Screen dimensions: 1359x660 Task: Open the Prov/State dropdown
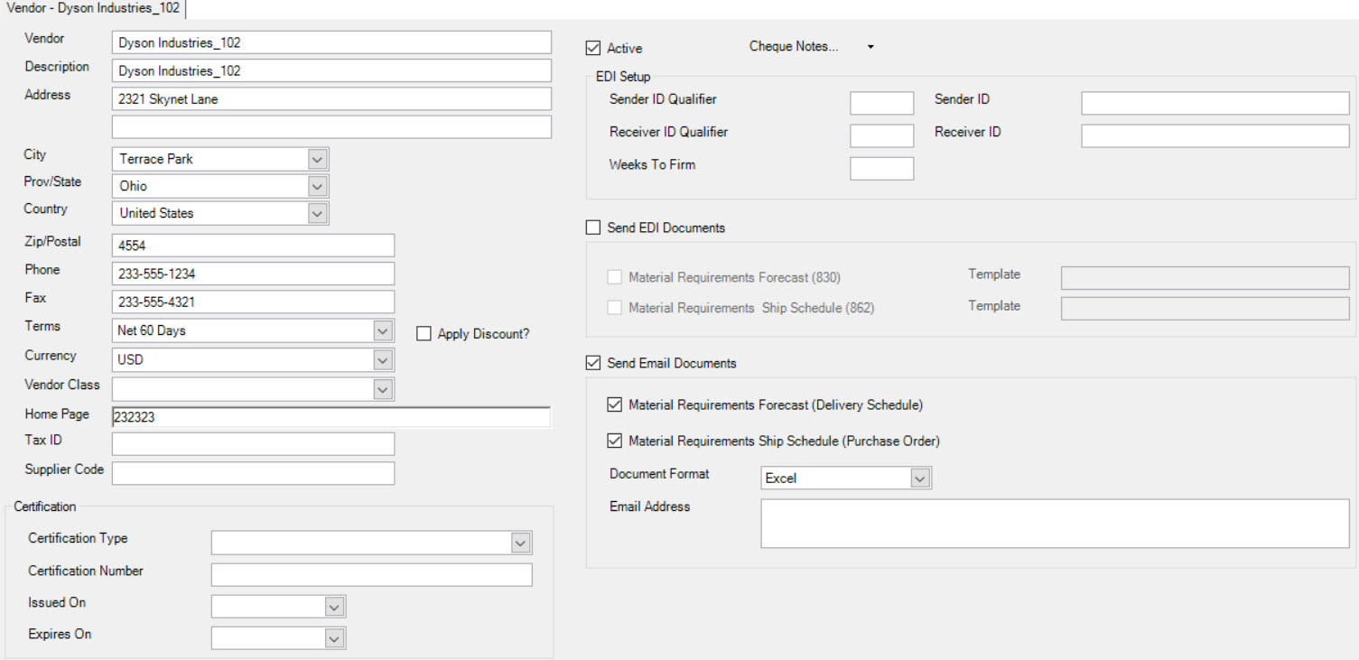coord(317,186)
